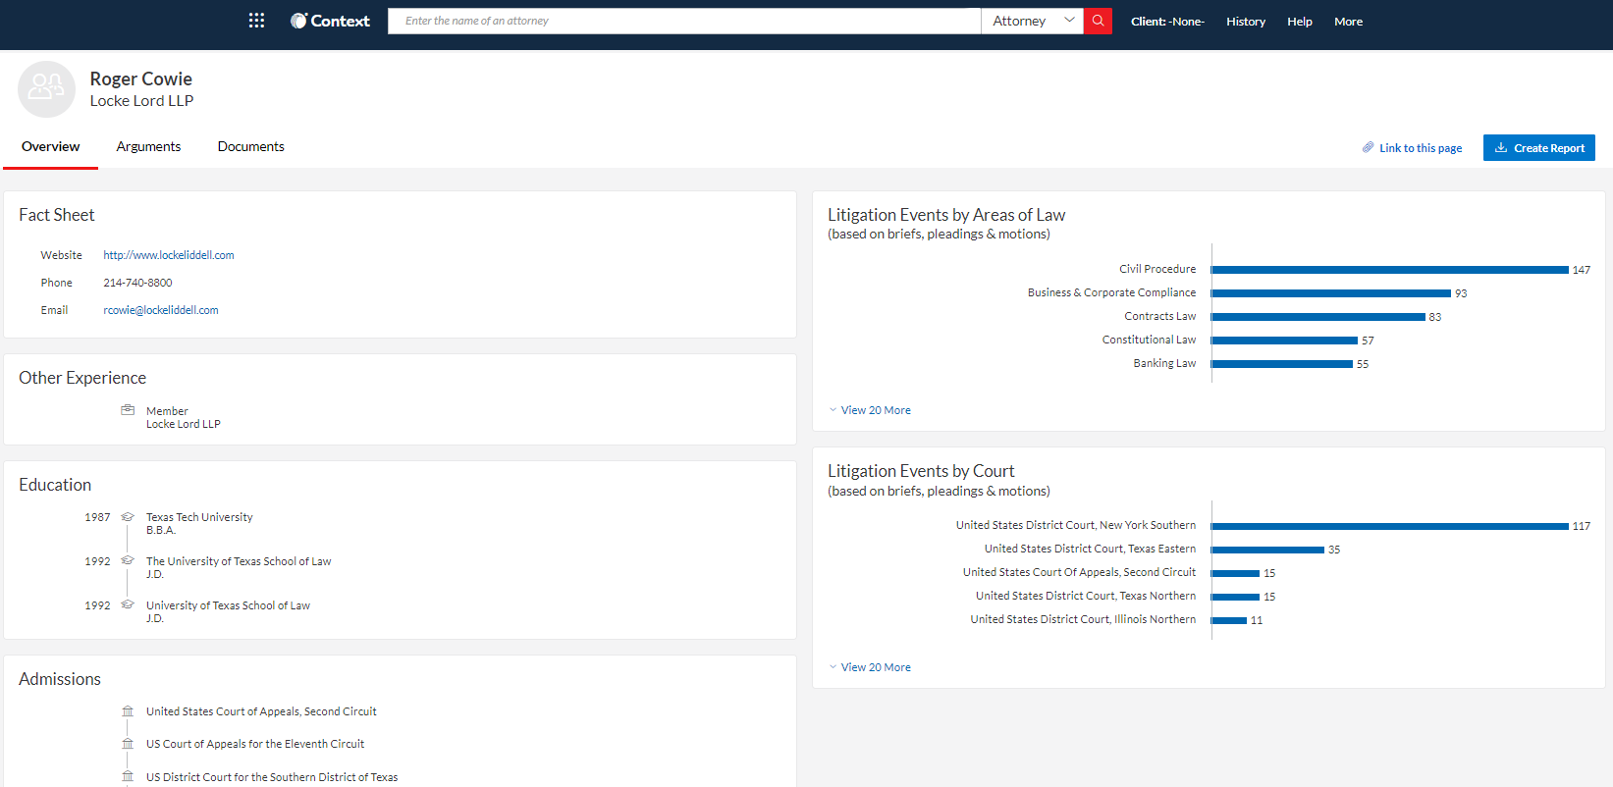Click courthouse icon for Eleventh Circuit admission
The image size is (1613, 787).
point(128,744)
